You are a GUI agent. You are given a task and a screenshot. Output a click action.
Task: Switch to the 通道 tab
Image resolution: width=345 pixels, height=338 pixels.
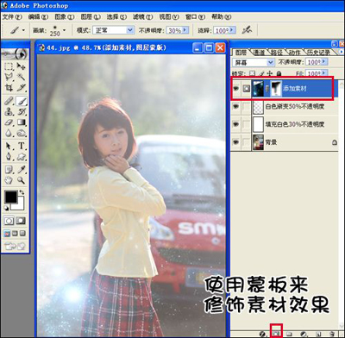pos(258,53)
